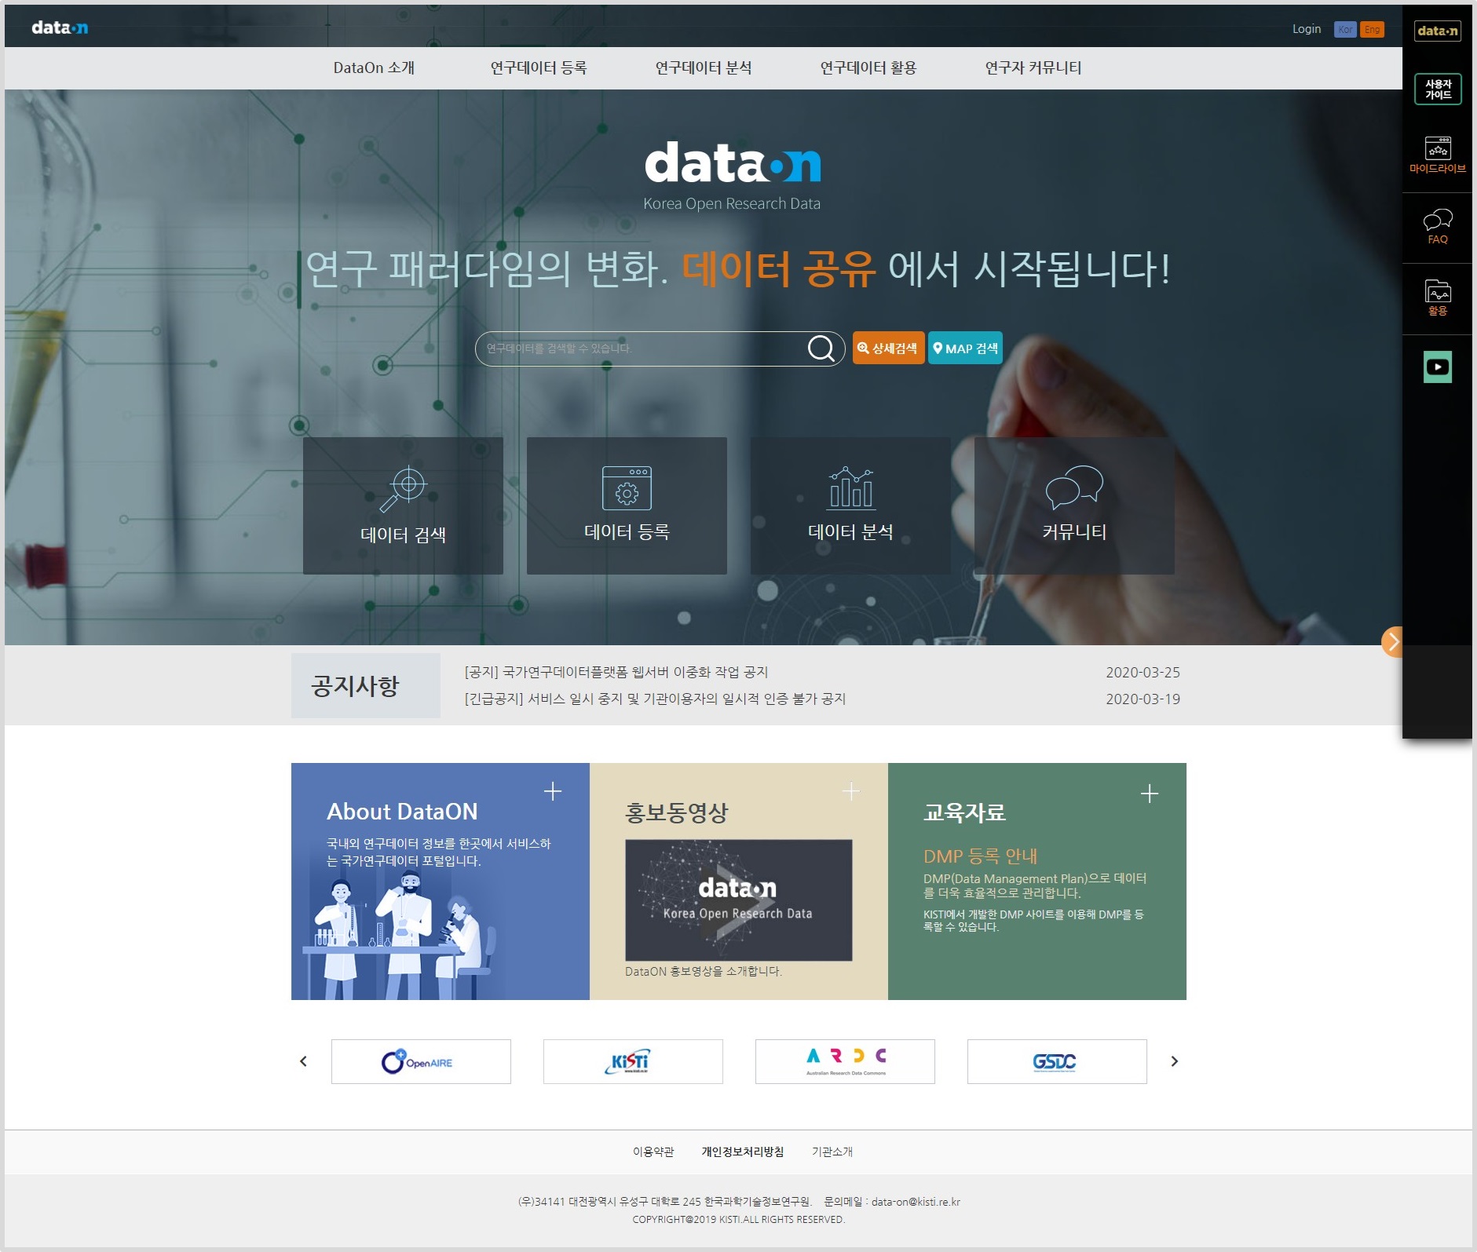The image size is (1477, 1252).
Task: Click sidebar DataON logo
Action: [1438, 31]
